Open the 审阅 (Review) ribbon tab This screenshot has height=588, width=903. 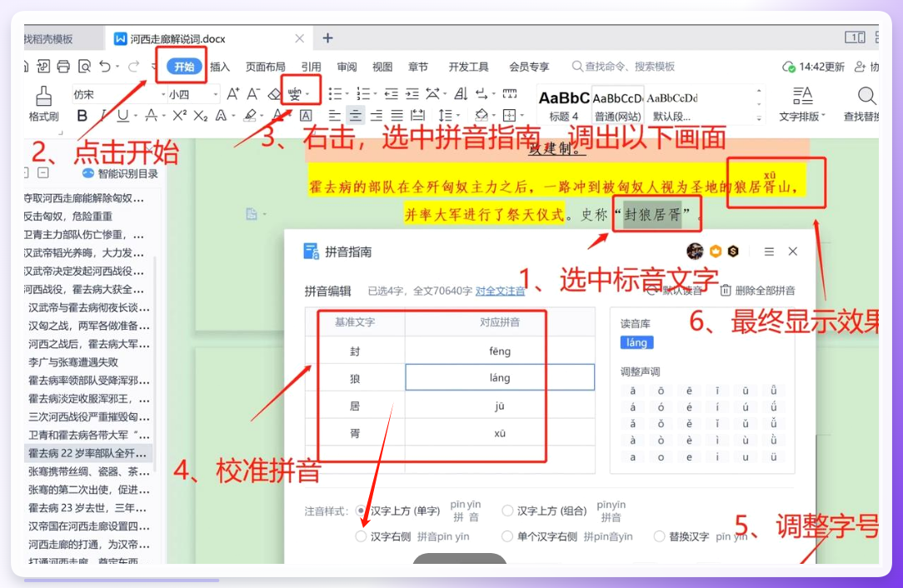pos(347,67)
